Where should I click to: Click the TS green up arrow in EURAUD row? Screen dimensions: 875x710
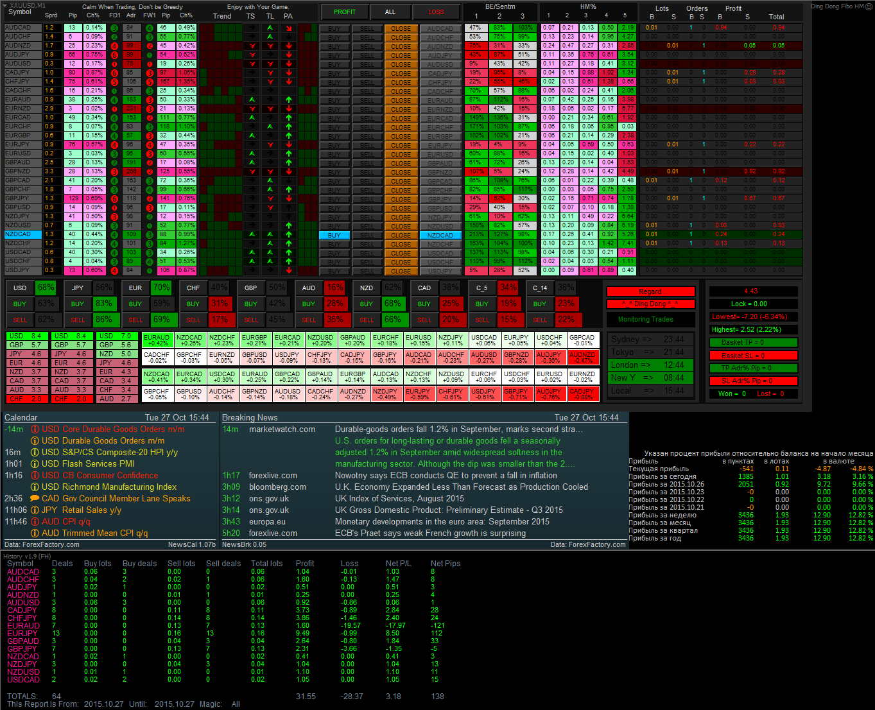coord(252,100)
